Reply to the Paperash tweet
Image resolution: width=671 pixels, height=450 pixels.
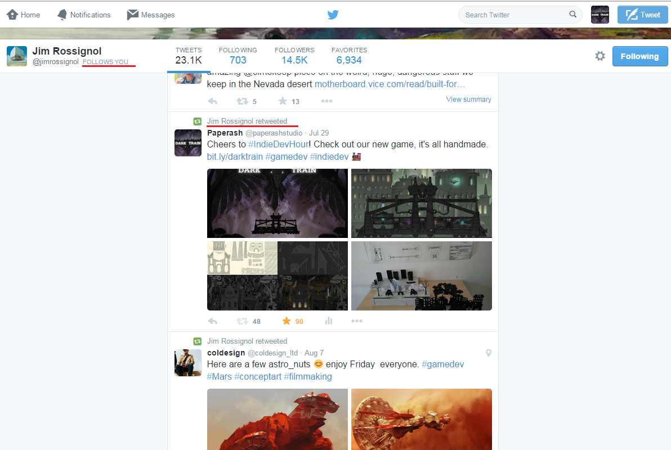point(213,321)
